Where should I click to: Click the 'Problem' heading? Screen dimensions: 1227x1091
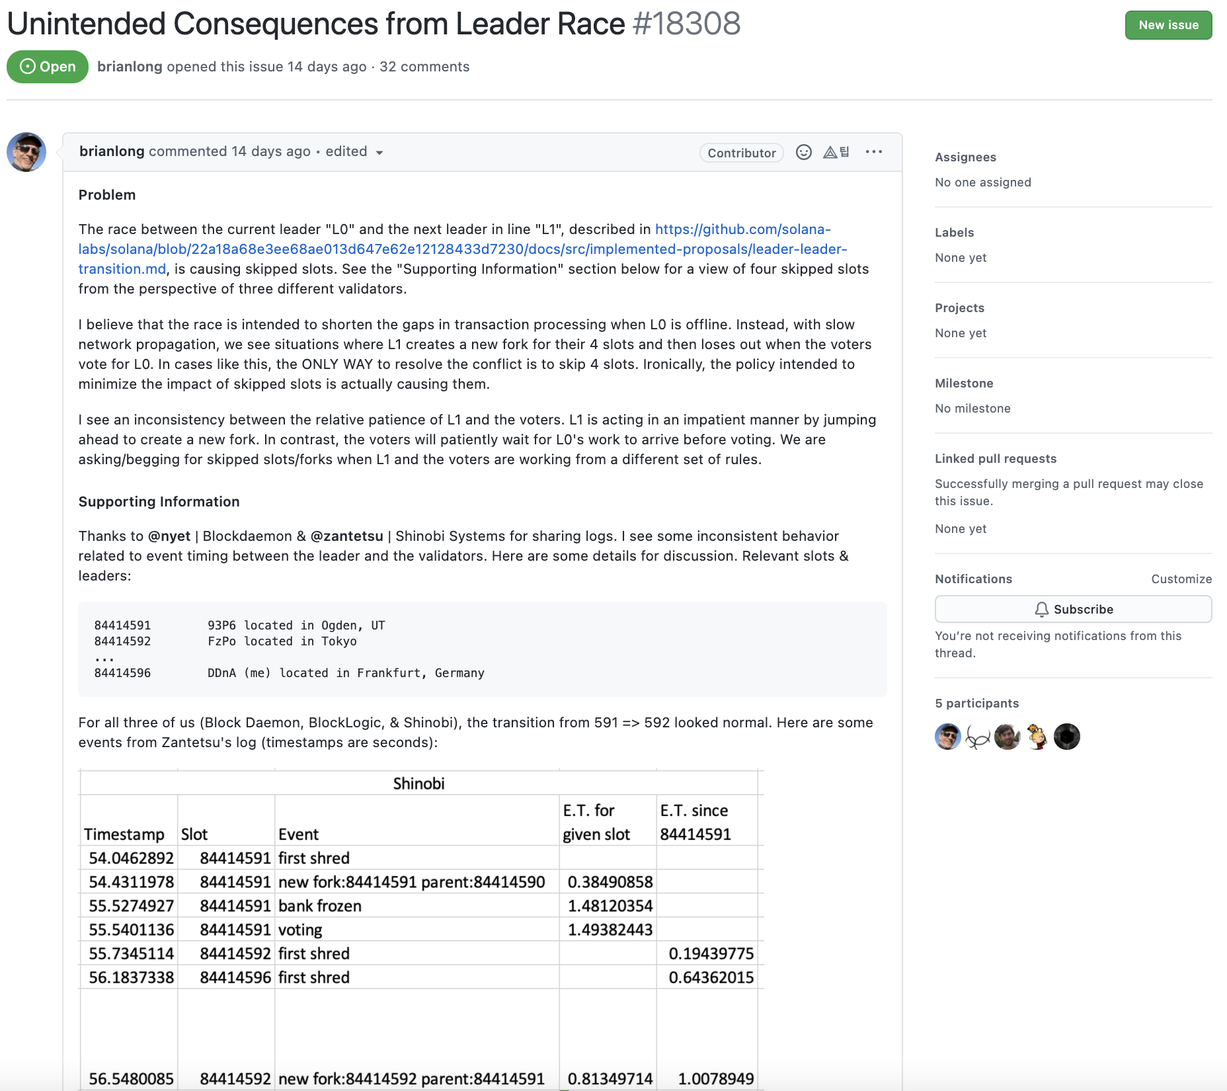(x=107, y=195)
